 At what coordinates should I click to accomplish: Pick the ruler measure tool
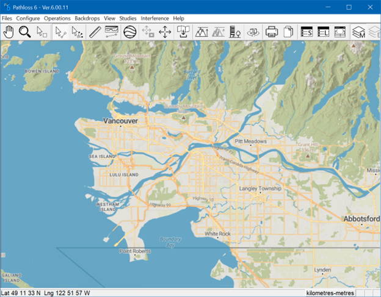click(x=94, y=32)
